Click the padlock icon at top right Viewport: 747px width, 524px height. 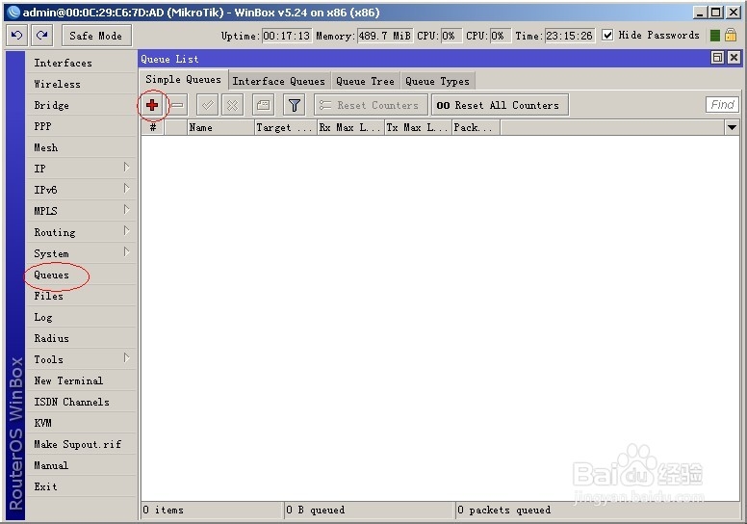[731, 35]
